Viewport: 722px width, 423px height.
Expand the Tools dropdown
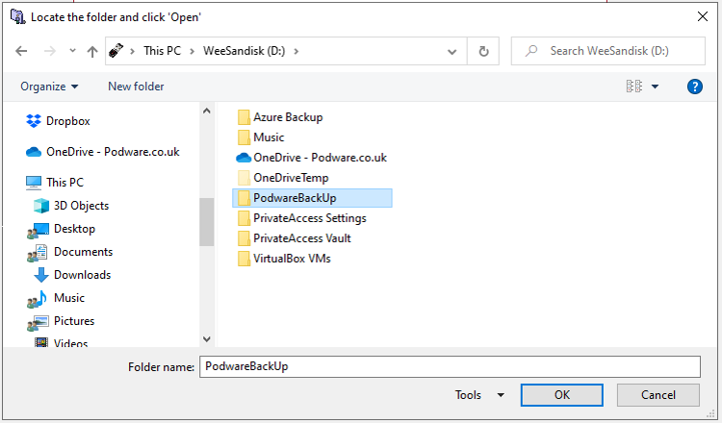pos(479,395)
